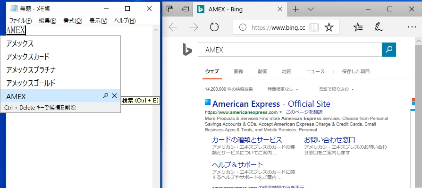The height and width of the screenshot is (188, 422).
Task: Open Edge's settings and more menu
Action: click(x=412, y=27)
